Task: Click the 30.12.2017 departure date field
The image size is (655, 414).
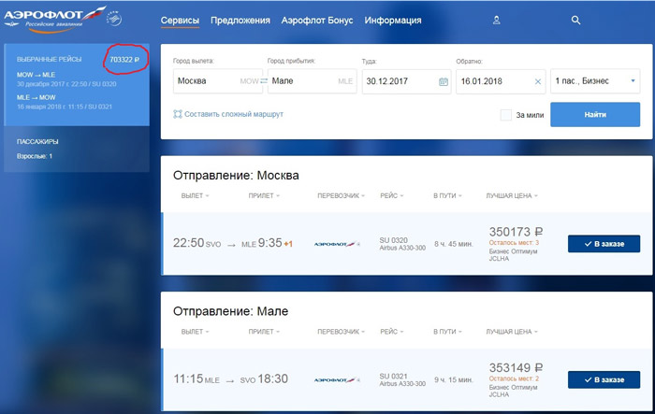Action: coord(406,81)
